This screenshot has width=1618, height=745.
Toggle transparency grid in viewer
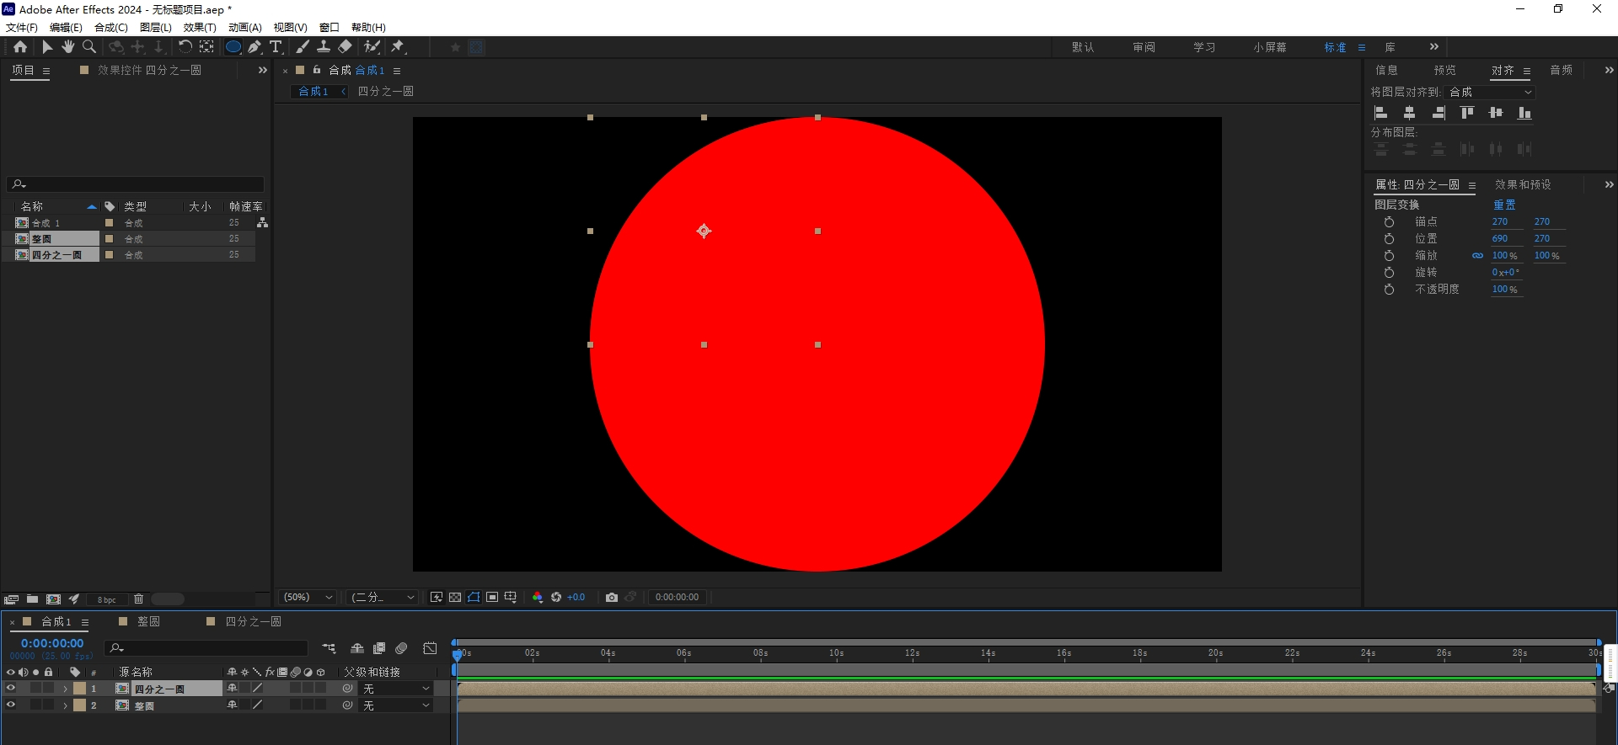pos(455,598)
